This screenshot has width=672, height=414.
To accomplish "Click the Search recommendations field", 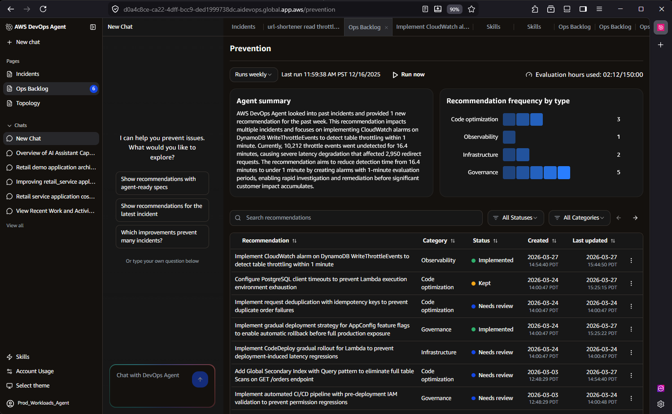I will pos(356,218).
